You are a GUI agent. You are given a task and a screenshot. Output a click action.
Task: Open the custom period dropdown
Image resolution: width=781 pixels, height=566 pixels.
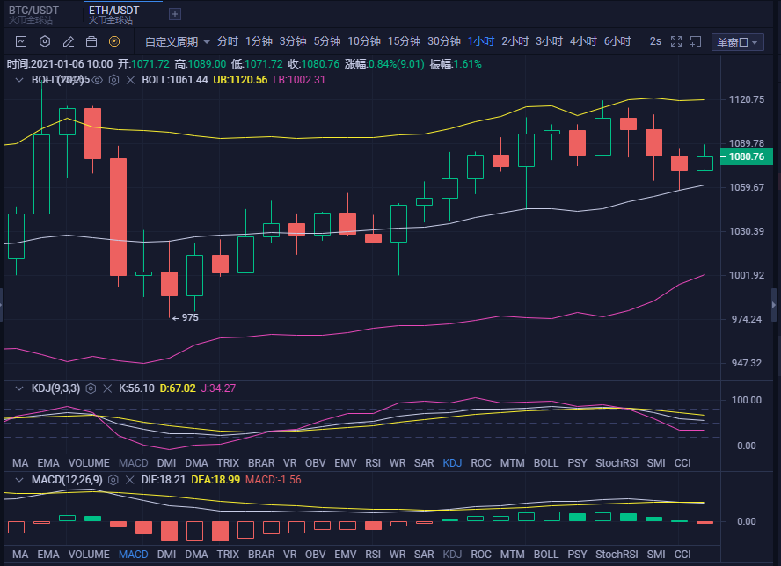178,41
